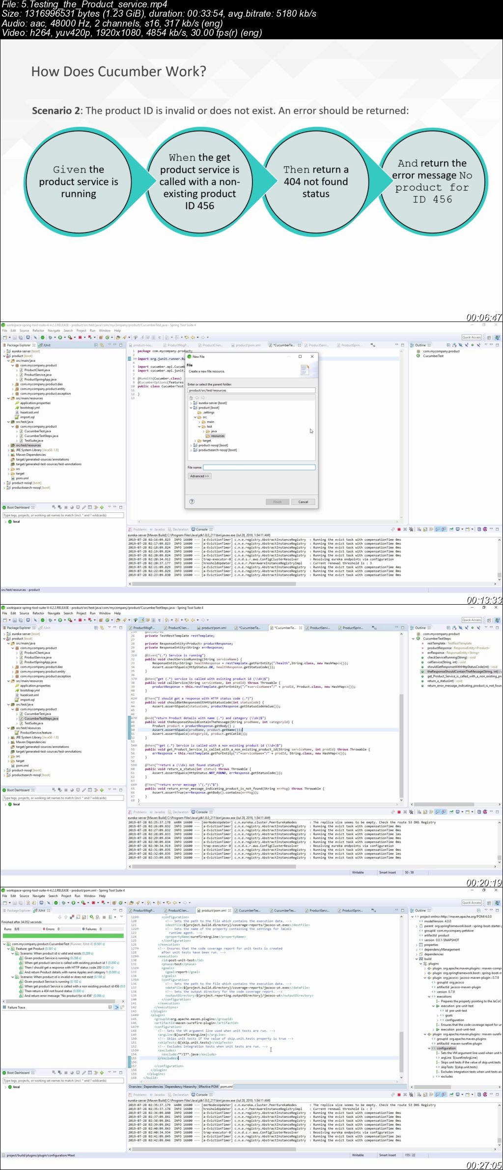Switch to JUnit tab in the 00:13:33 frame
The image size is (503, 1170).
(46, 345)
